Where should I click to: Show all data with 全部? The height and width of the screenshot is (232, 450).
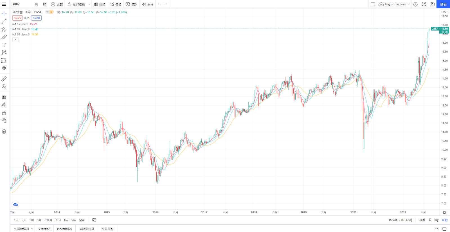(82, 220)
